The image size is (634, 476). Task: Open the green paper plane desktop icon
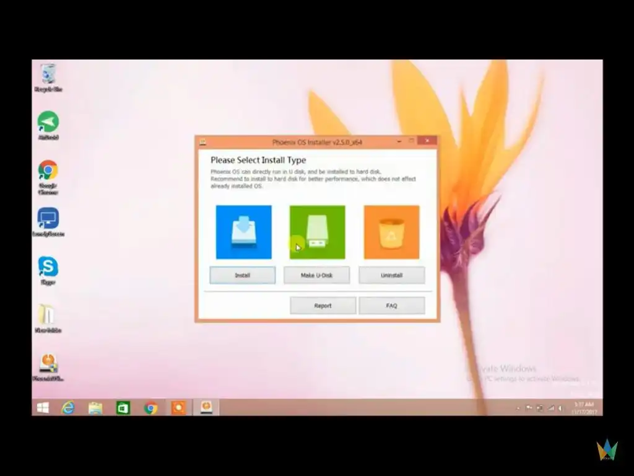pyautogui.click(x=48, y=125)
